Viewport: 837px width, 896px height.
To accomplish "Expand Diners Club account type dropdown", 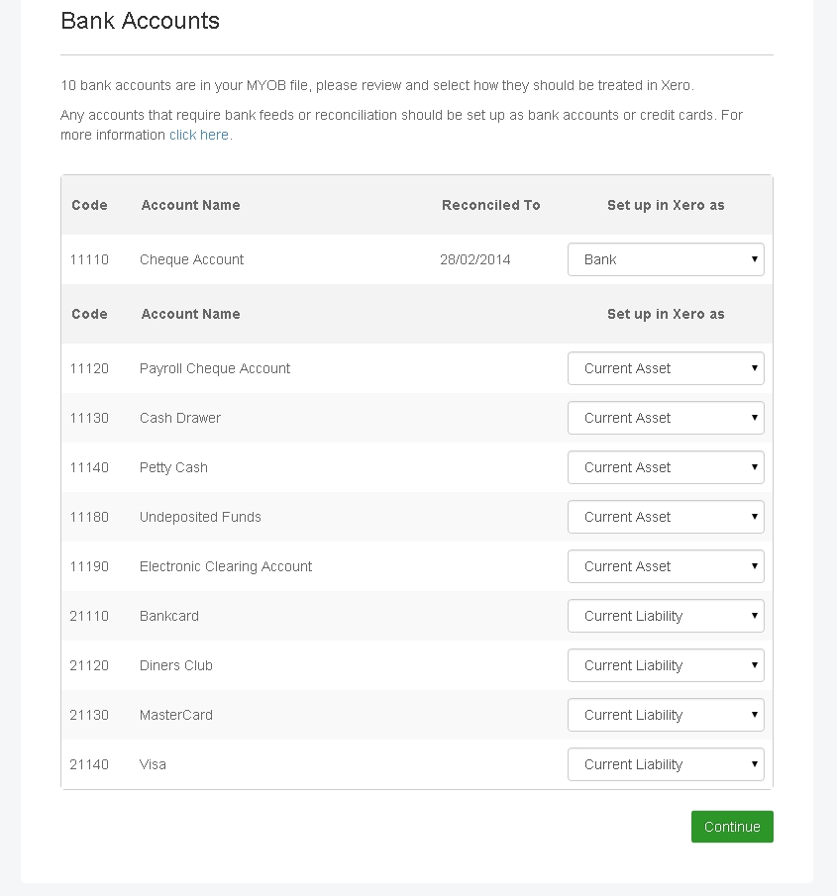I will pyautogui.click(x=666, y=665).
